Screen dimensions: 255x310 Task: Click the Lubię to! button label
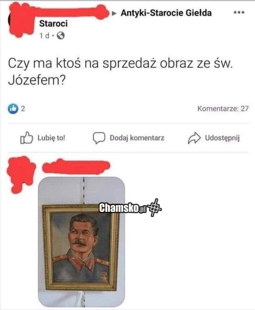point(51,138)
